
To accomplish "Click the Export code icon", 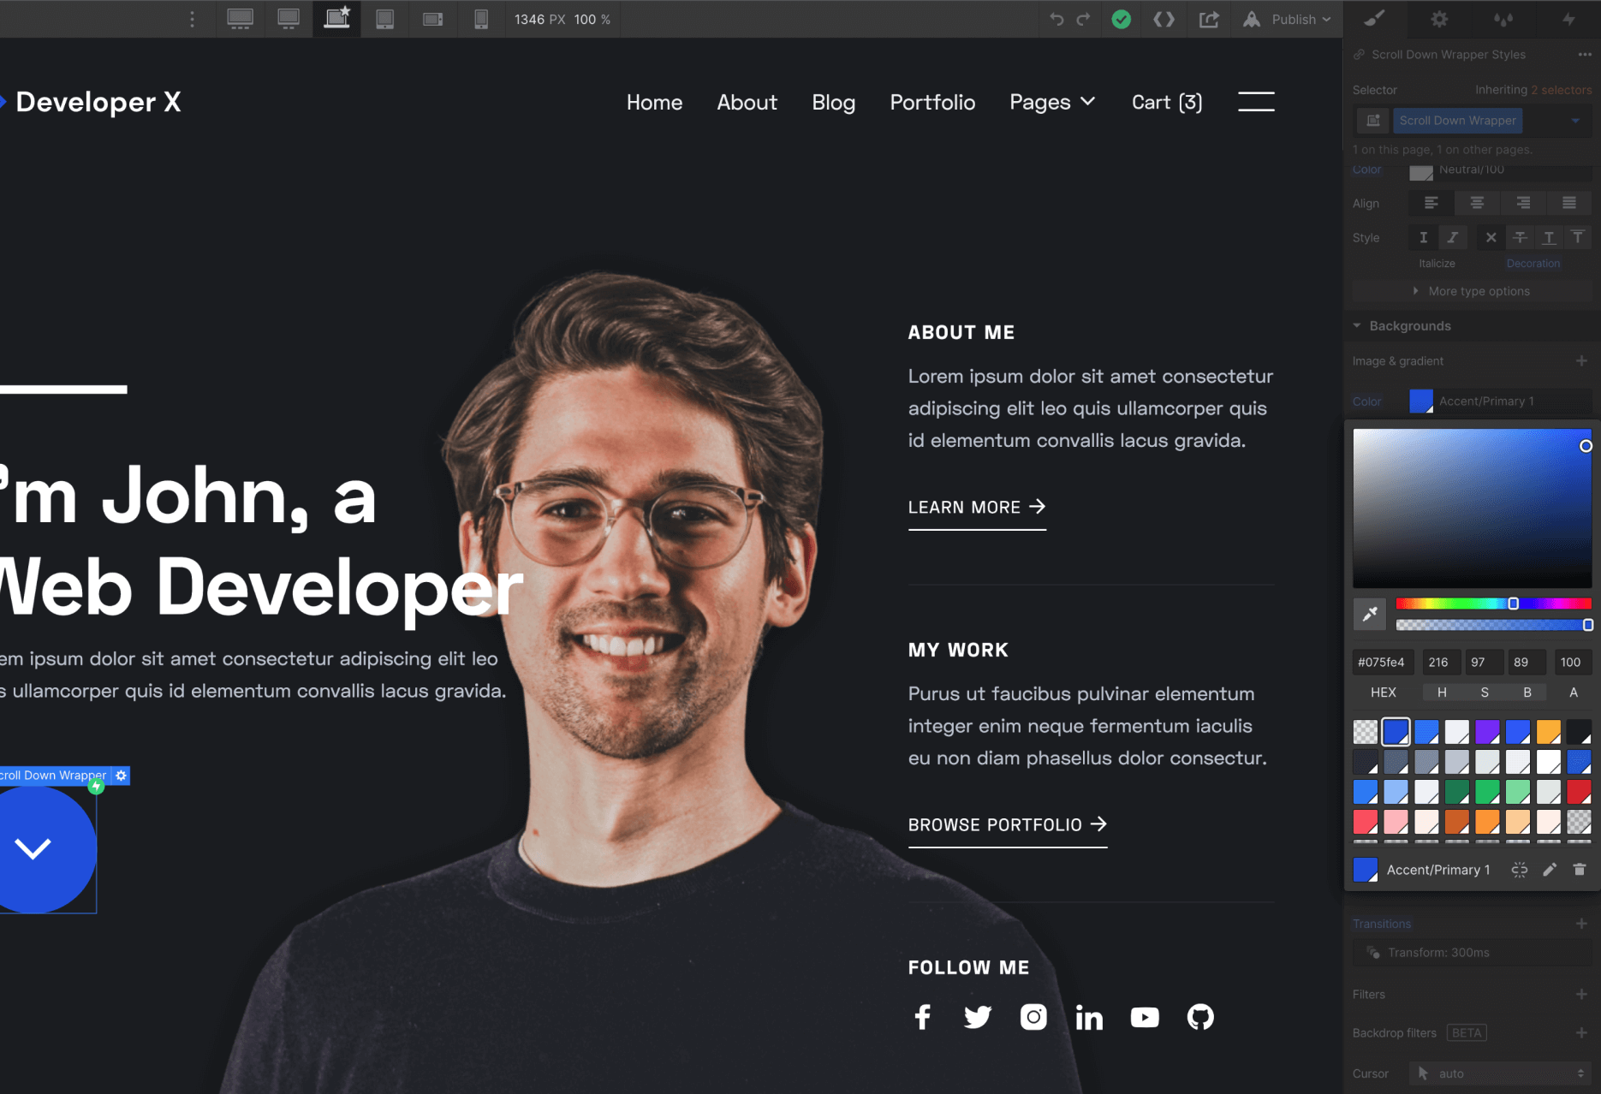I will [x=1164, y=19].
